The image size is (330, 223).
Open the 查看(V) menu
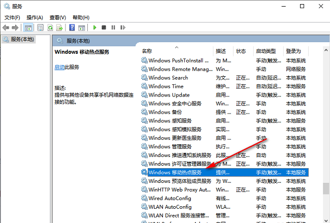pos(58,17)
